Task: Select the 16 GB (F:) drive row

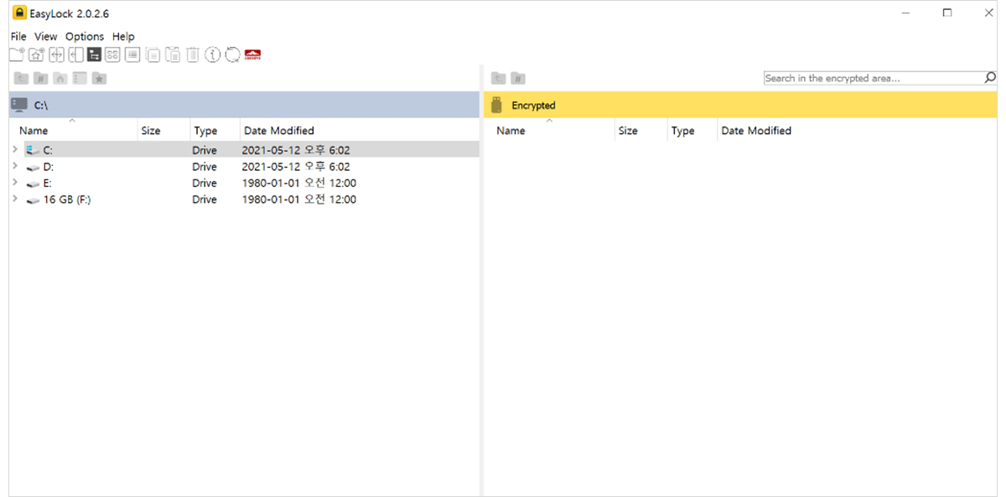Action: click(244, 199)
